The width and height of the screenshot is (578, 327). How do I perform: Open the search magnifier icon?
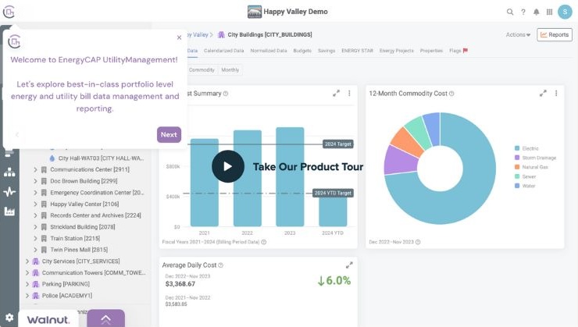click(510, 12)
